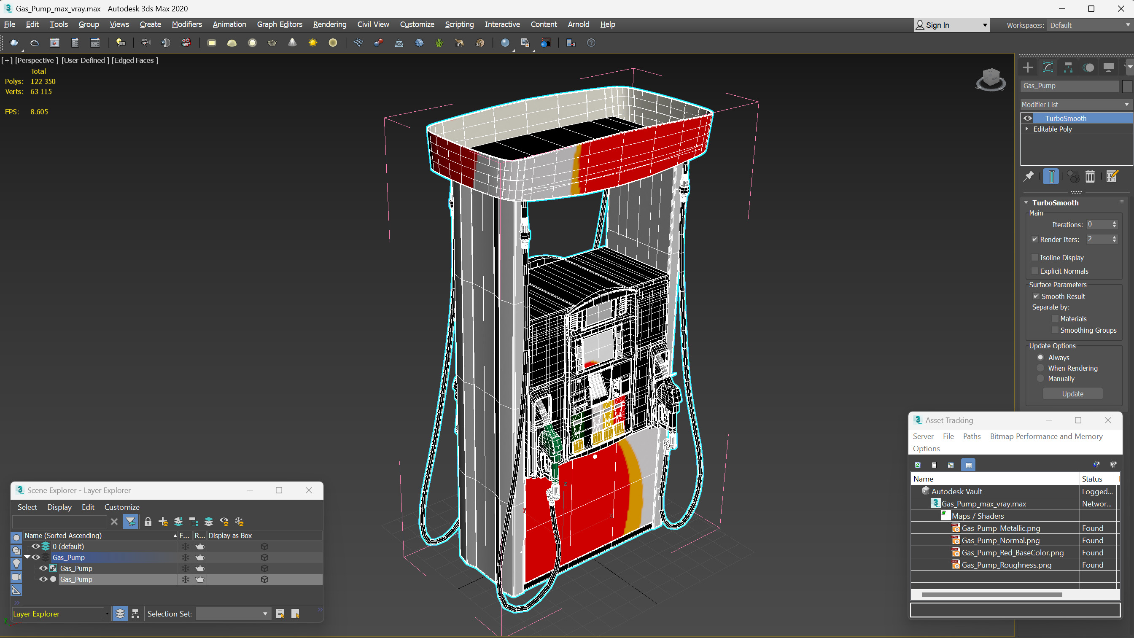The height and width of the screenshot is (638, 1134).
Task: Click Display Lights bulb filter in Scene Explorer
Action: tap(16, 564)
